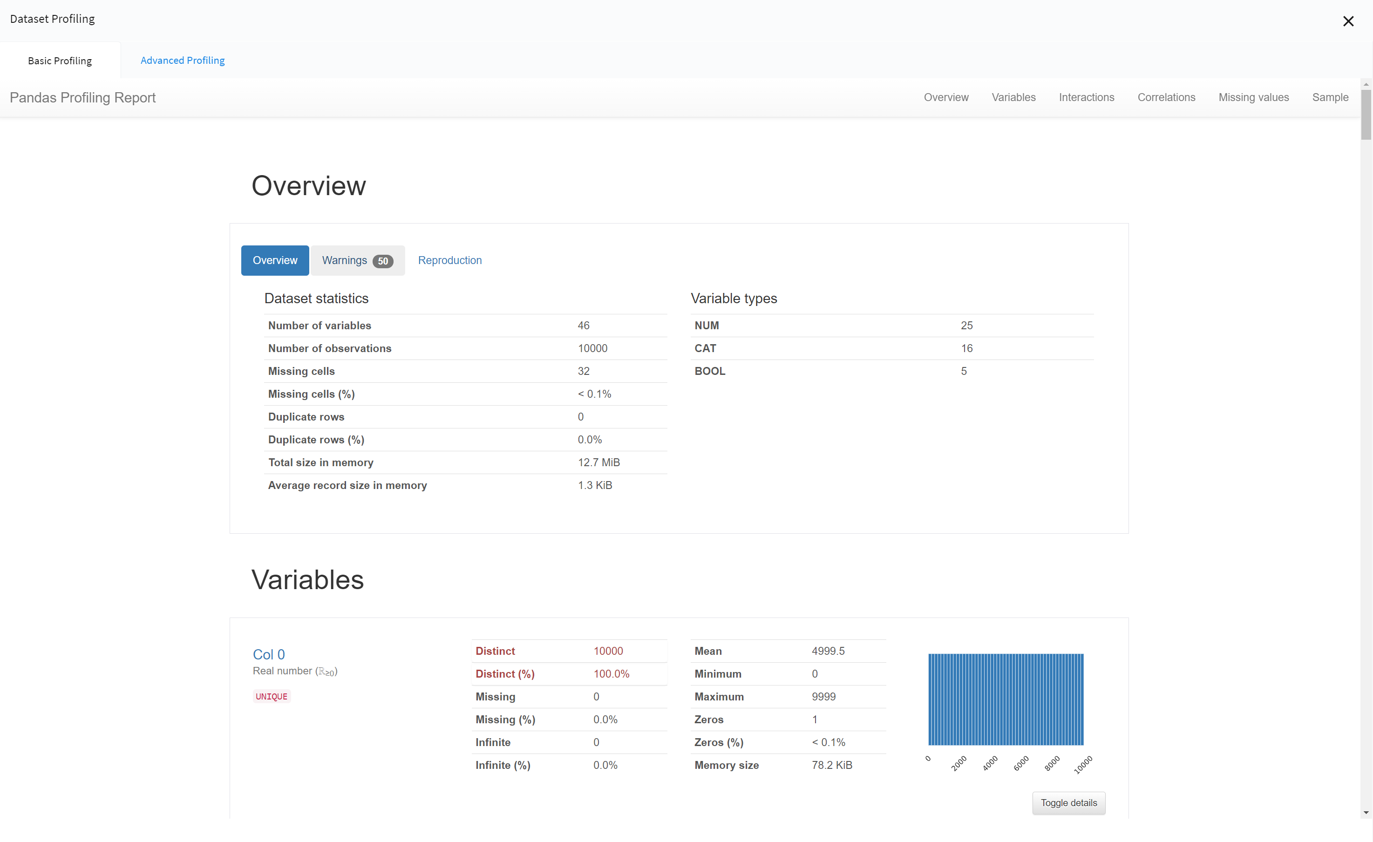Open the Warnings tab showing 50 alerts
1373x842 pixels.
coord(345,260)
